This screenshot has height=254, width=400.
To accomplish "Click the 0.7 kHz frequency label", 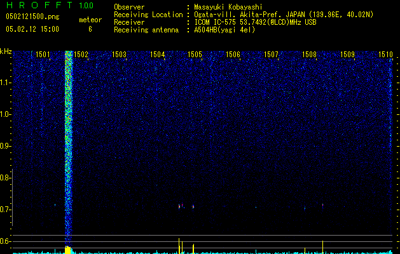I will 5,210.
